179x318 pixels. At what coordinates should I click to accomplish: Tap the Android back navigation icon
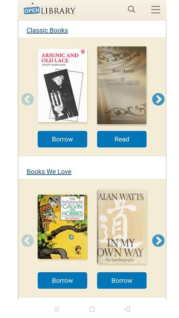coord(127,309)
